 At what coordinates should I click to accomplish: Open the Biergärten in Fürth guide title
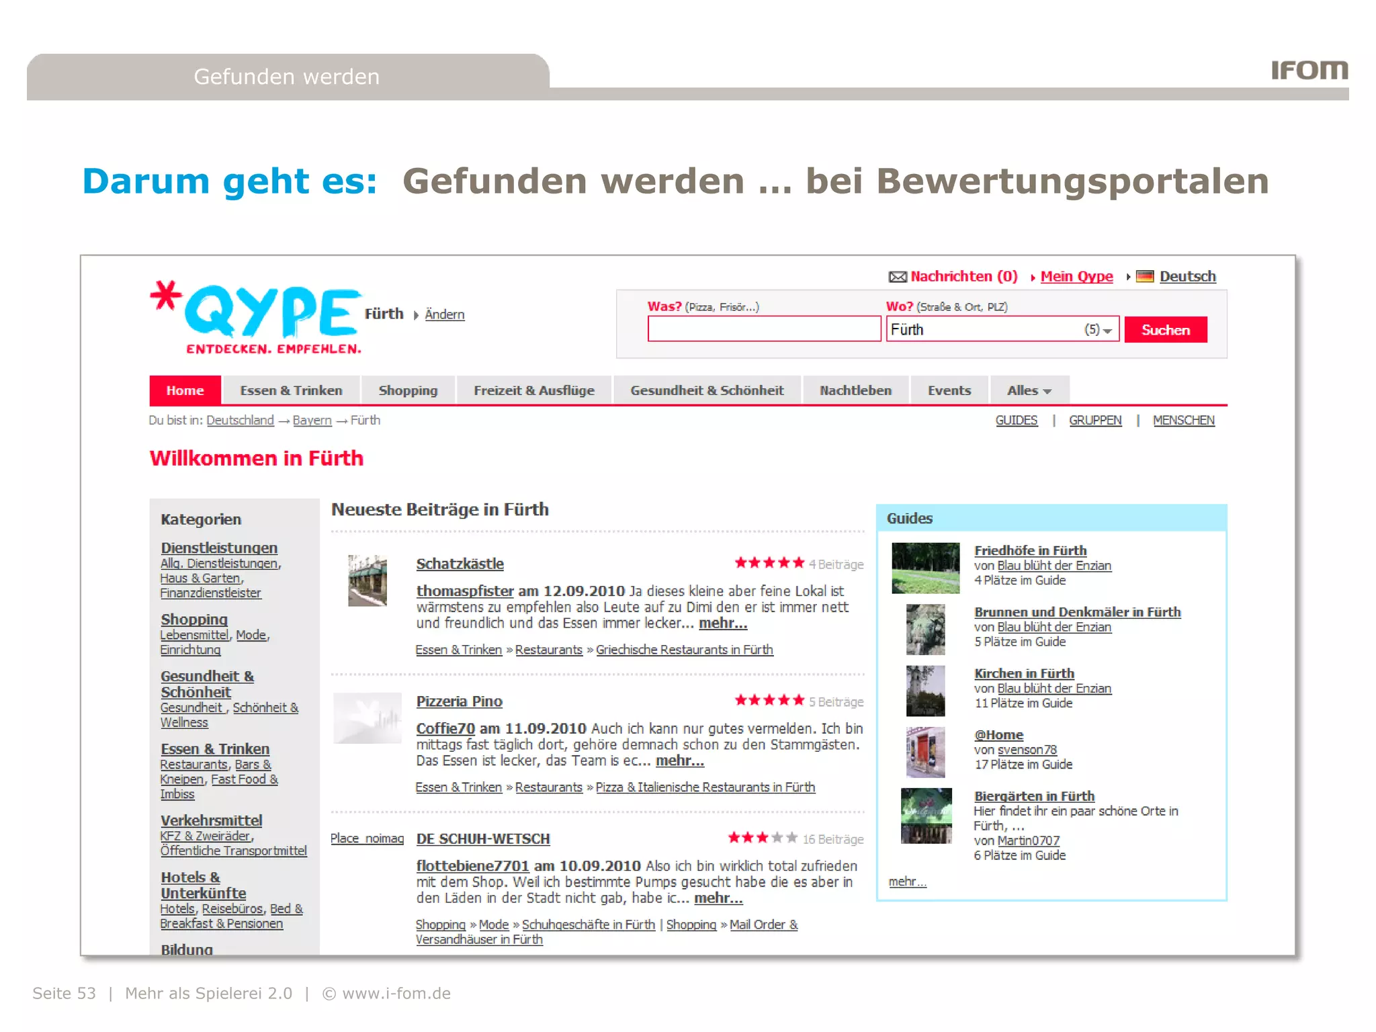click(x=1035, y=795)
